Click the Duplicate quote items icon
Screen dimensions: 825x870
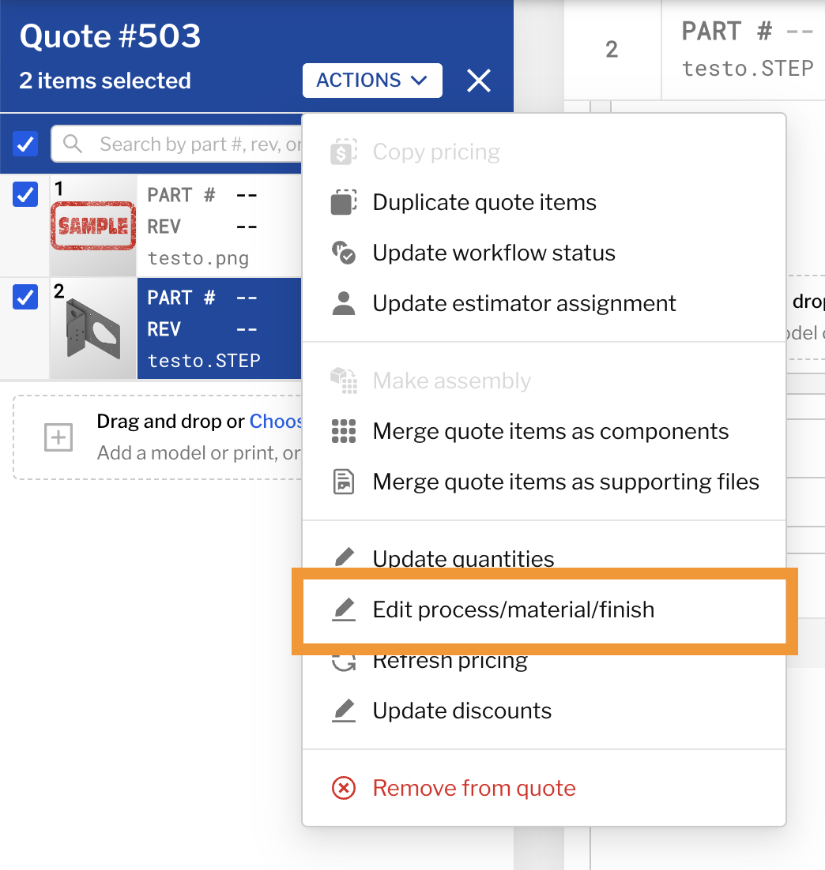point(344,203)
